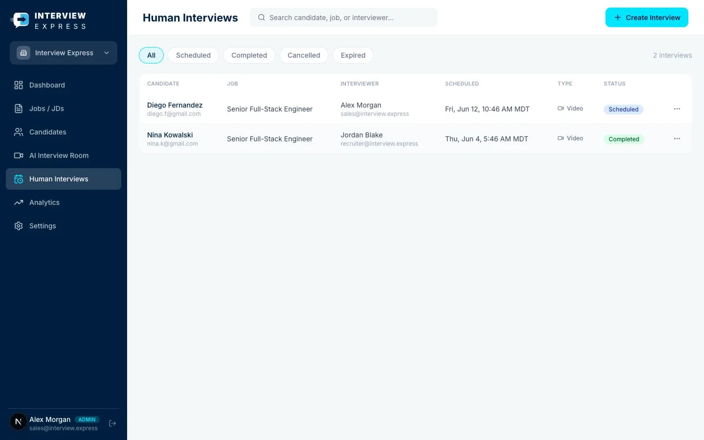
Task: Click email nina.k@gmail.com
Action: [172, 144]
